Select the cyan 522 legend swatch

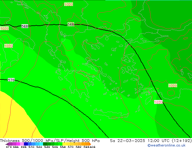[x=41, y=144]
